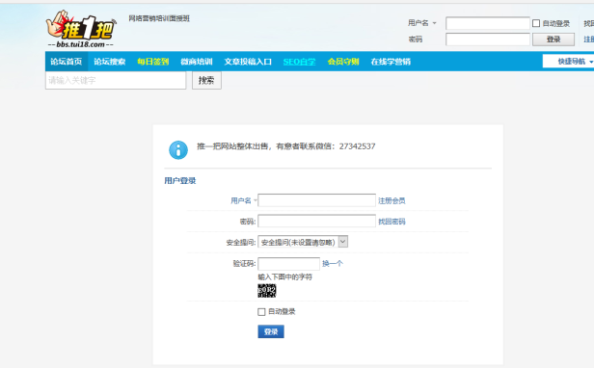Screen dimensions: 594x368
Task: Click the header 登录 button
Action: coord(553,39)
